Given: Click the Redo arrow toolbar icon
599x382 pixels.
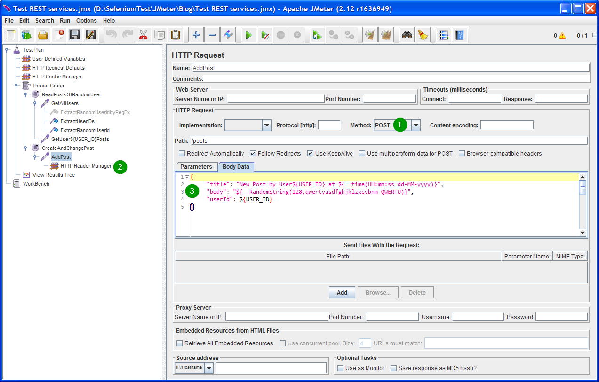Looking at the screenshot, I should [x=127, y=35].
